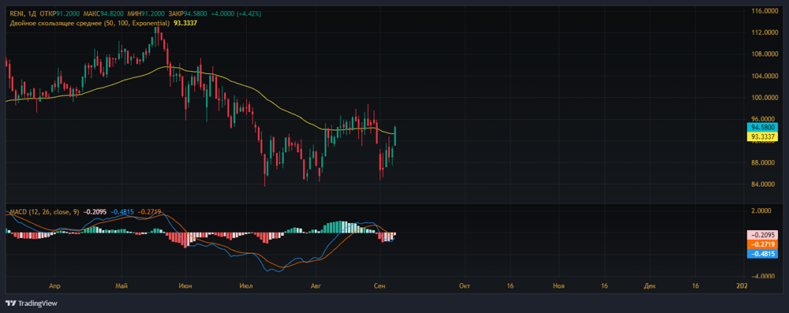Image resolution: width=789 pixels, height=313 pixels.
Task: Click the orange -0.2719 axis label
Action: click(762, 244)
